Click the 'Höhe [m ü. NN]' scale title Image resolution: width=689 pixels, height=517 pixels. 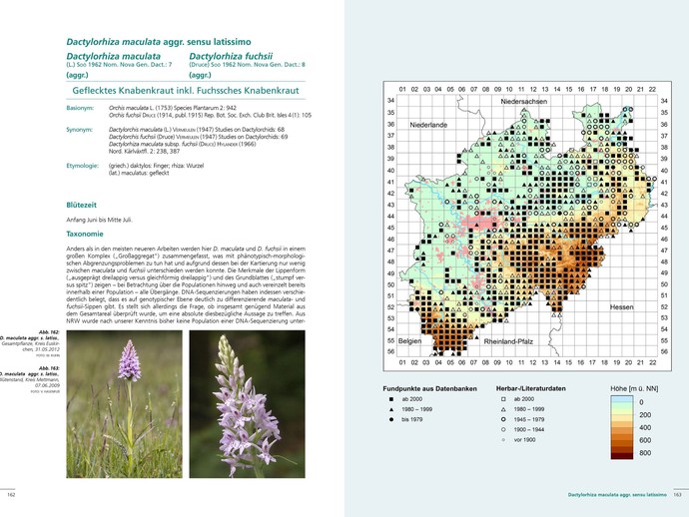[x=634, y=388]
